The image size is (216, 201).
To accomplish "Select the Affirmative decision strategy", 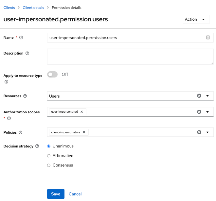I will (49, 156).
